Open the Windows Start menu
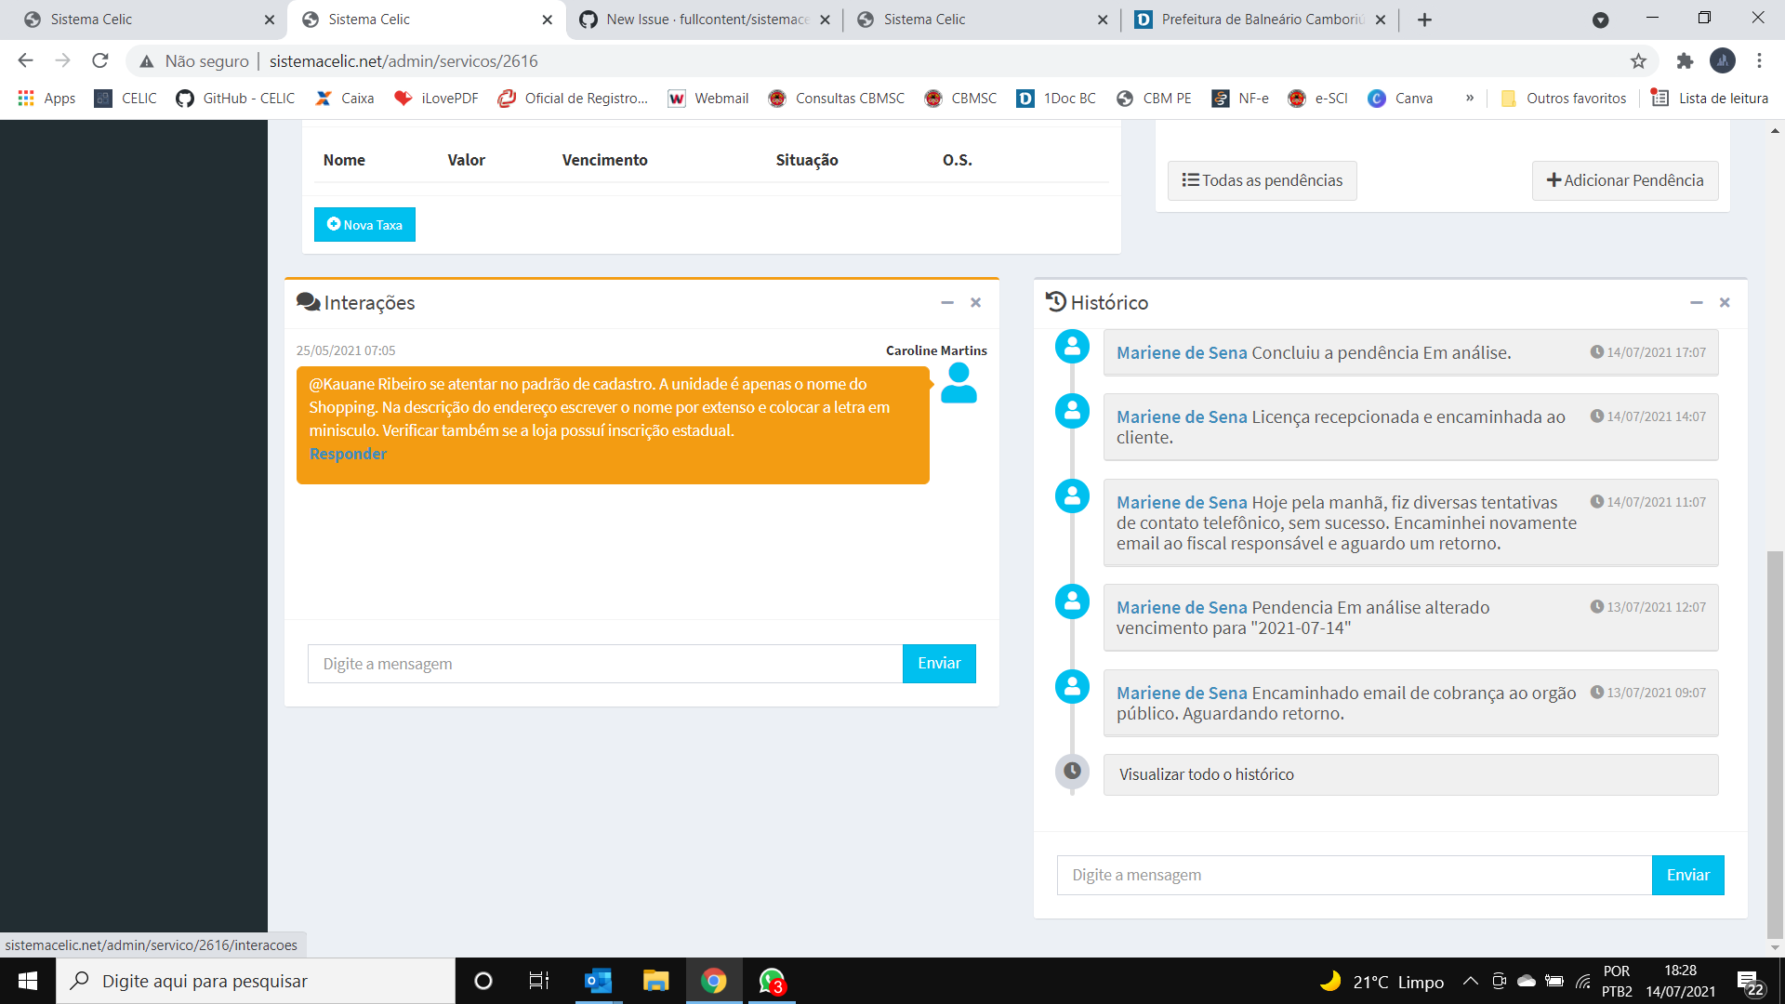The image size is (1785, 1004). click(x=28, y=981)
